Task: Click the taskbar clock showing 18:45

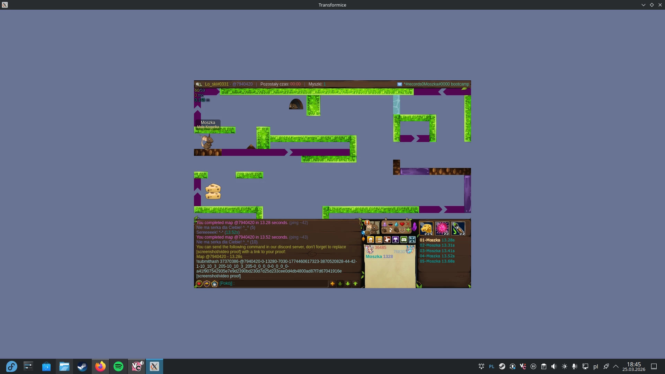Action: [634, 366]
